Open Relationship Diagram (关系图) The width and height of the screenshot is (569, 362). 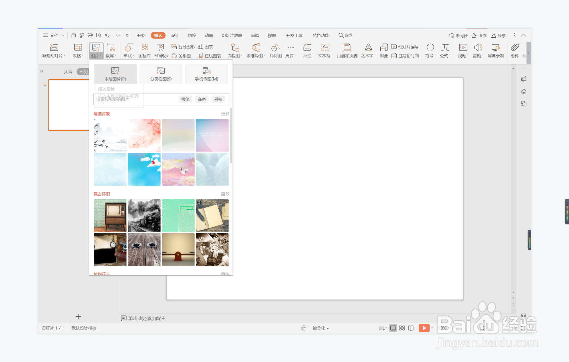(x=181, y=56)
